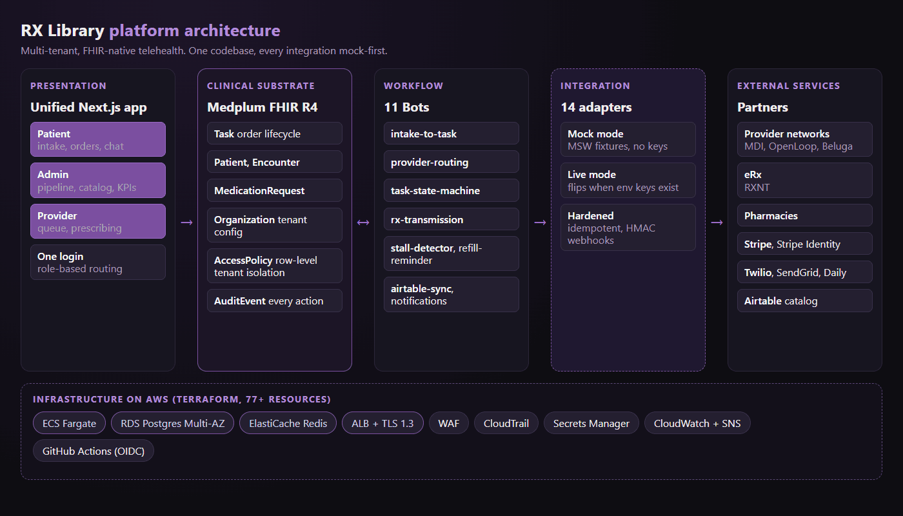
Task: Click the "ECS Fargate" infrastructure chip
Action: pos(69,423)
